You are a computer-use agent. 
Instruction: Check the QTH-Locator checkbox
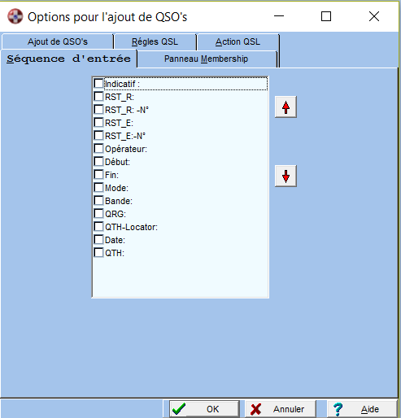(x=98, y=227)
